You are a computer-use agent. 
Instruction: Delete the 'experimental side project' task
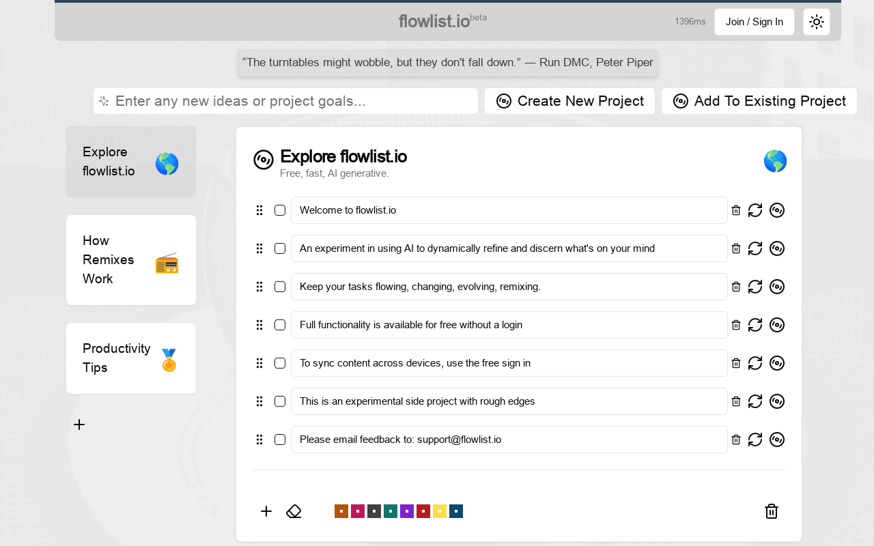pyautogui.click(x=736, y=401)
